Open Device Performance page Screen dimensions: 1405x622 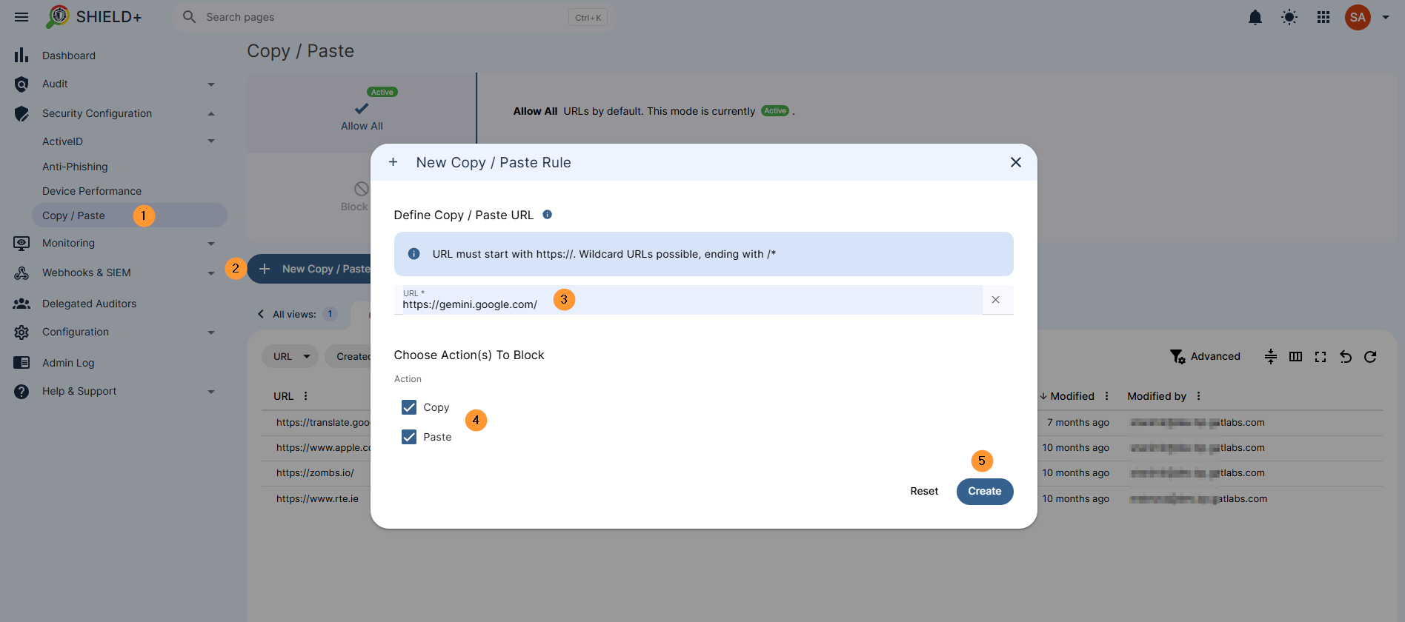[92, 191]
